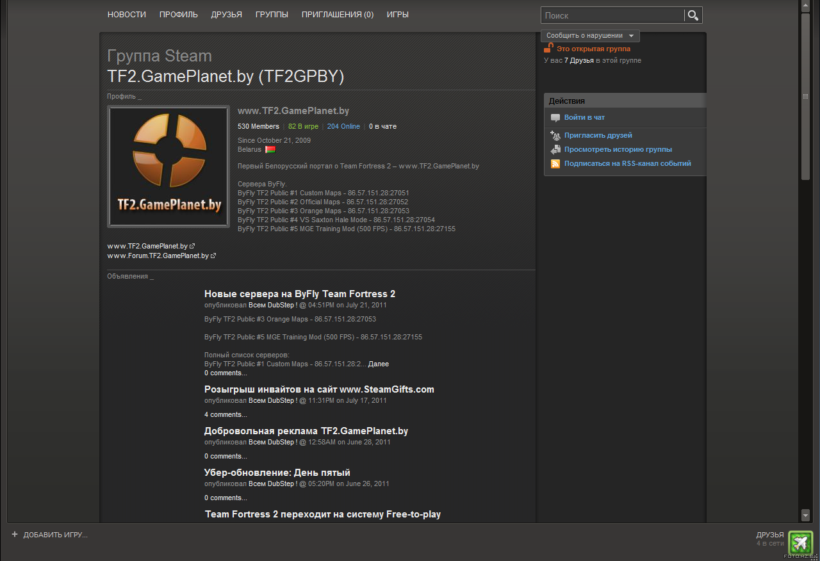Open the Сообщить о нарушении dropdown
This screenshot has width=820, height=561.
(x=590, y=36)
